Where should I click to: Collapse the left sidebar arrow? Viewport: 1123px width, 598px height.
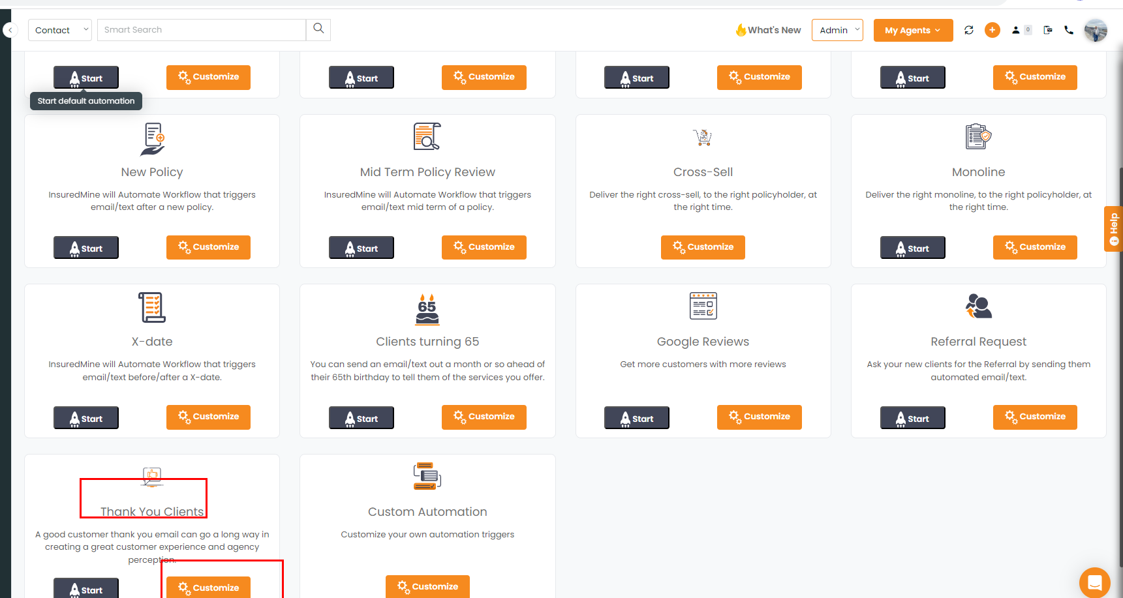(10, 30)
